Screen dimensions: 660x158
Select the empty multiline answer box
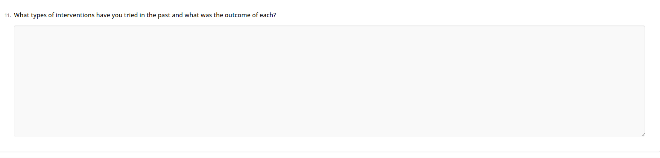click(x=329, y=81)
